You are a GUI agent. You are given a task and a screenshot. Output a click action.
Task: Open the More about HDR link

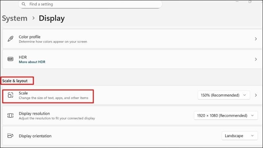(32, 62)
